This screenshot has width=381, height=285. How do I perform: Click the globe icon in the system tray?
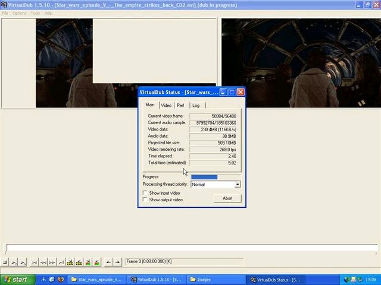pyautogui.click(x=346, y=280)
